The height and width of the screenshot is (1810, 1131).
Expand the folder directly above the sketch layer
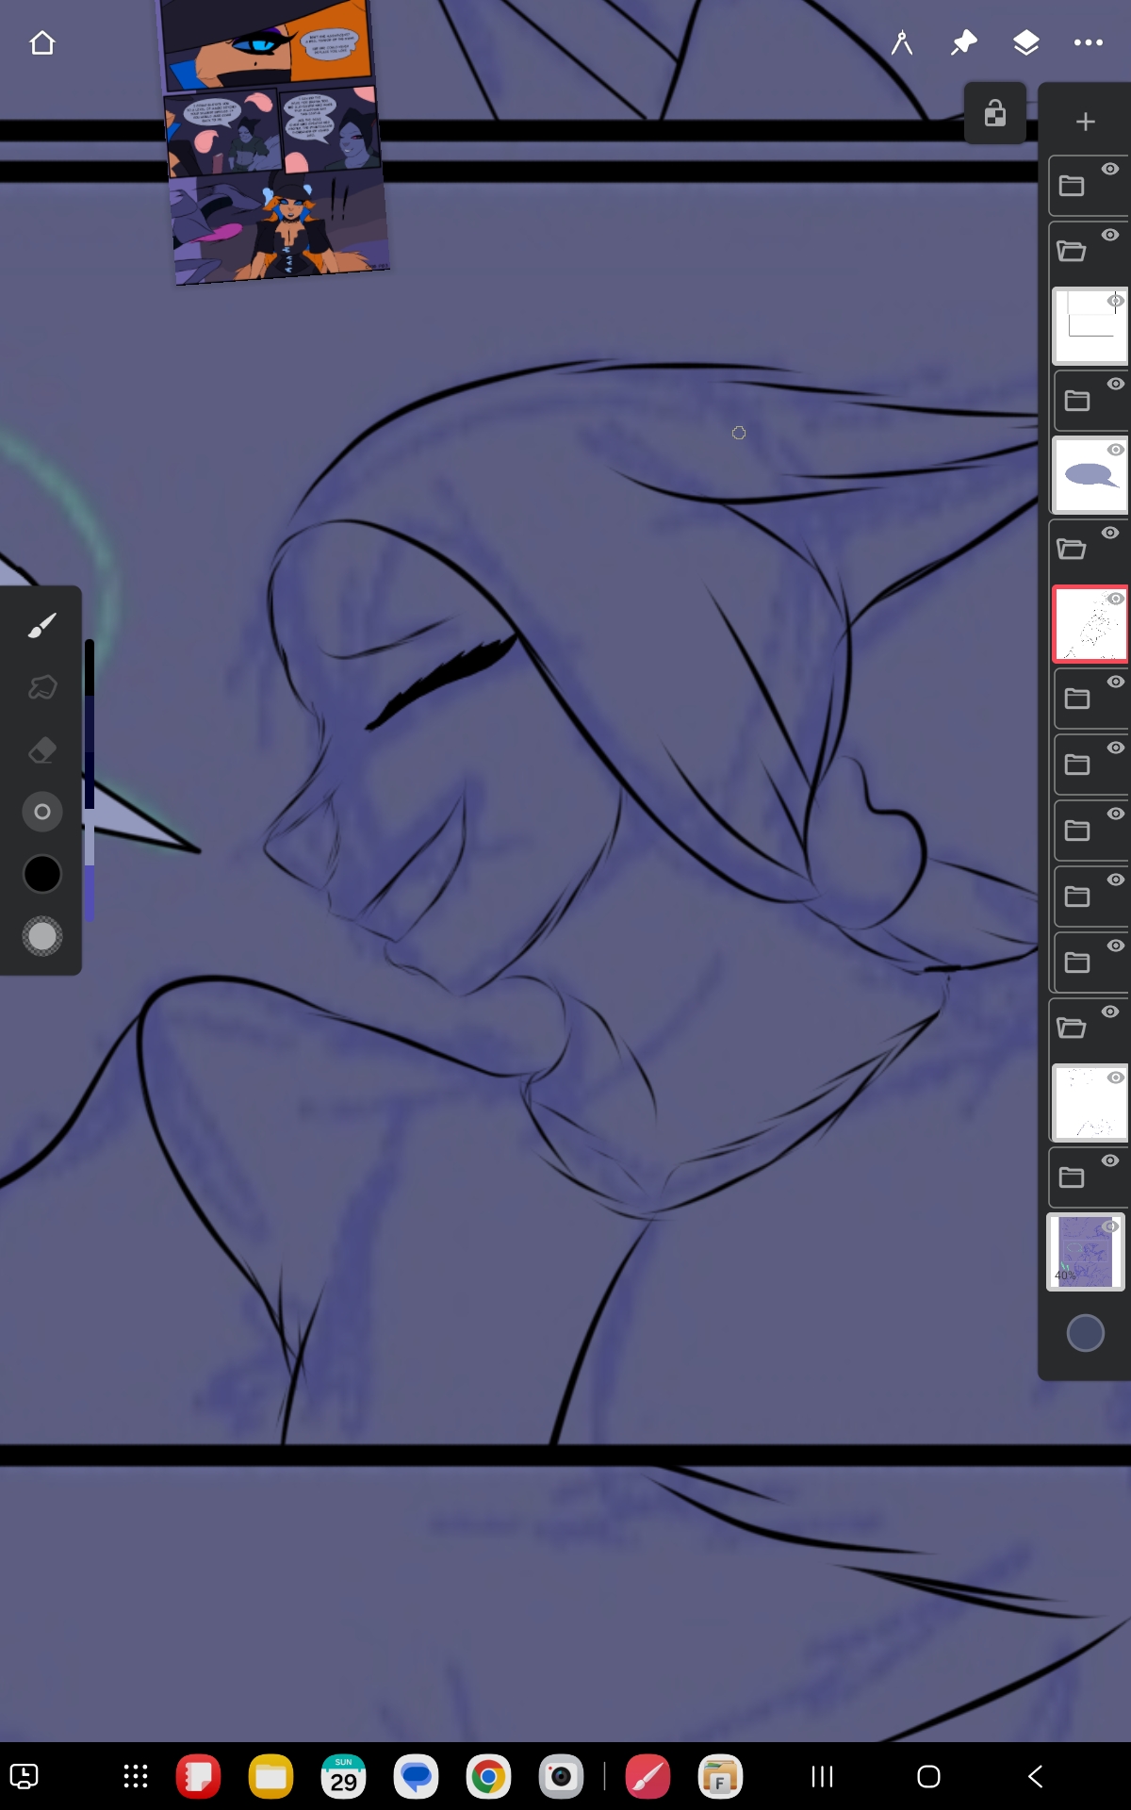pyautogui.click(x=1072, y=1177)
